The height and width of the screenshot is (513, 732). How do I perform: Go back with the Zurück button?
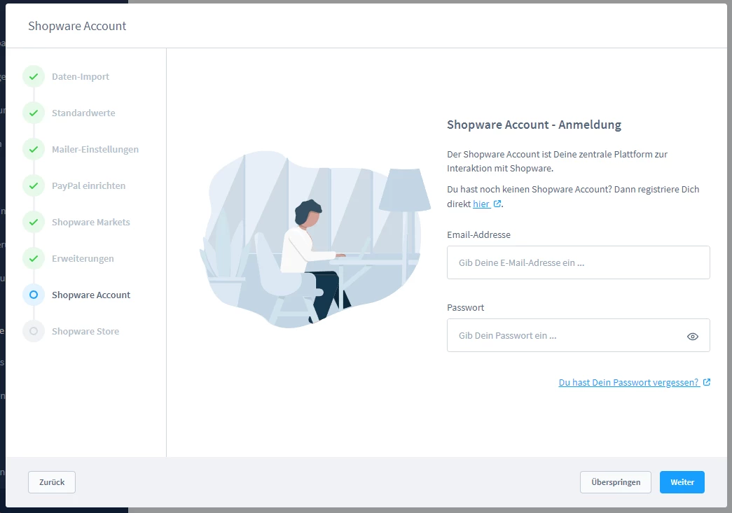(x=52, y=482)
